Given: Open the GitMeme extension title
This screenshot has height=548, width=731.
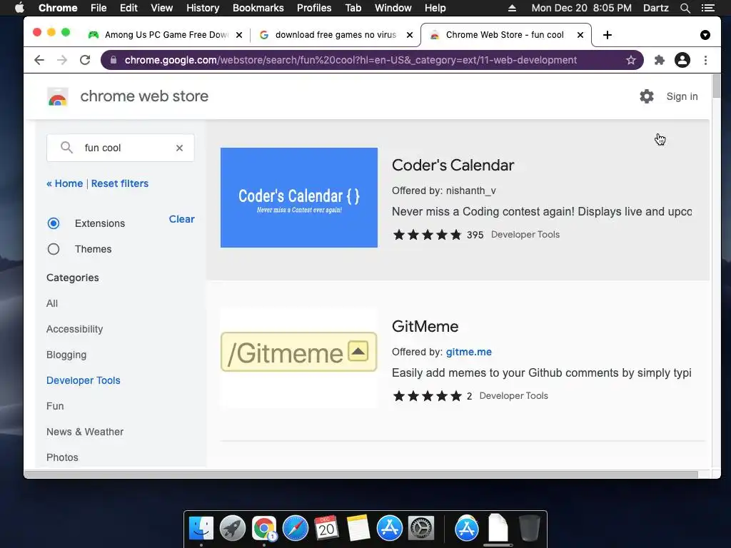Looking at the screenshot, I should (425, 326).
